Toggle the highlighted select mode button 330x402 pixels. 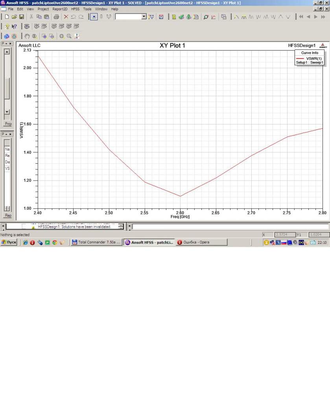pyautogui.click(x=94, y=17)
